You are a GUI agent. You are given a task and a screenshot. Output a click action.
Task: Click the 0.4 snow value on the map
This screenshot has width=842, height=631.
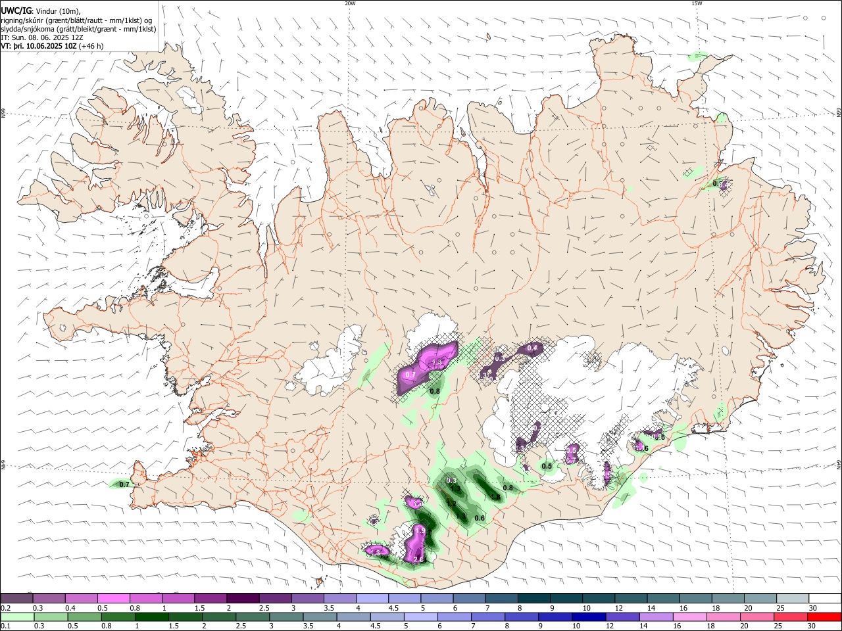click(532, 348)
